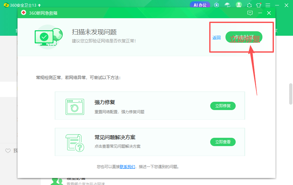Click the lightning shield icon in title bar
The height and width of the screenshot is (185, 293).
[217, 5]
